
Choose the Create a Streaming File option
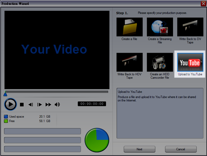[x=160, y=27]
